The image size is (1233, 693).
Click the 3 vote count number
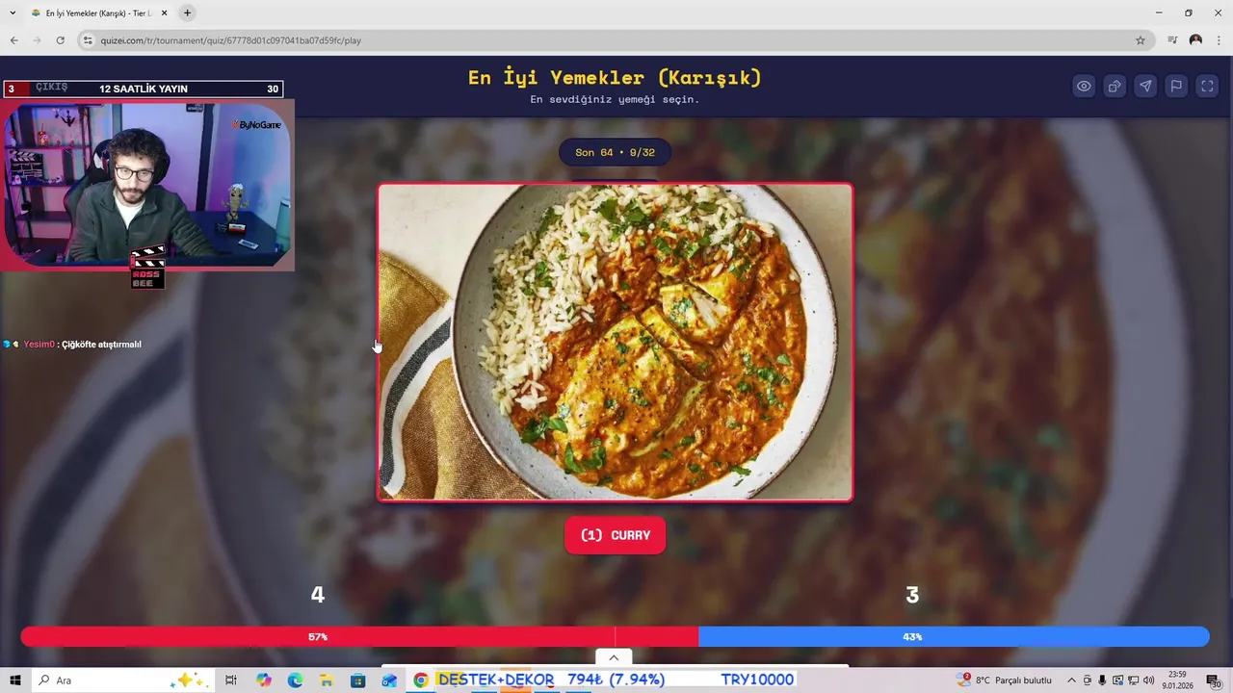[912, 595]
